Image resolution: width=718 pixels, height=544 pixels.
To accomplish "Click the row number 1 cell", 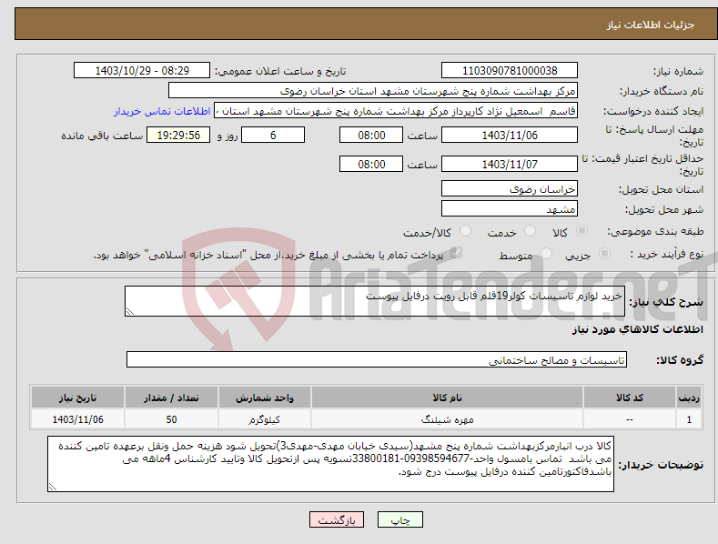I will (689, 419).
